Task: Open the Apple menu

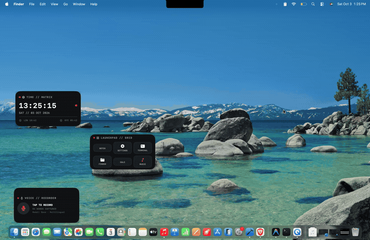Action: [7, 4]
